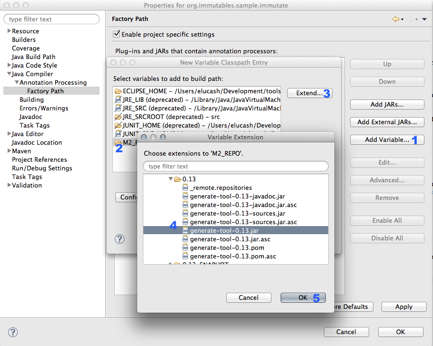
Task: Select Javadoc Location item
Action: tap(37, 142)
